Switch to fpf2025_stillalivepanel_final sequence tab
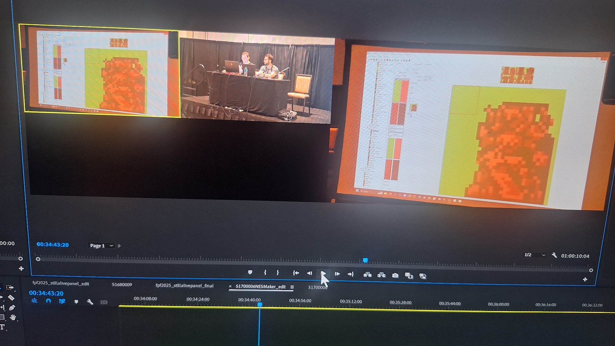The image size is (615, 346). [184, 285]
